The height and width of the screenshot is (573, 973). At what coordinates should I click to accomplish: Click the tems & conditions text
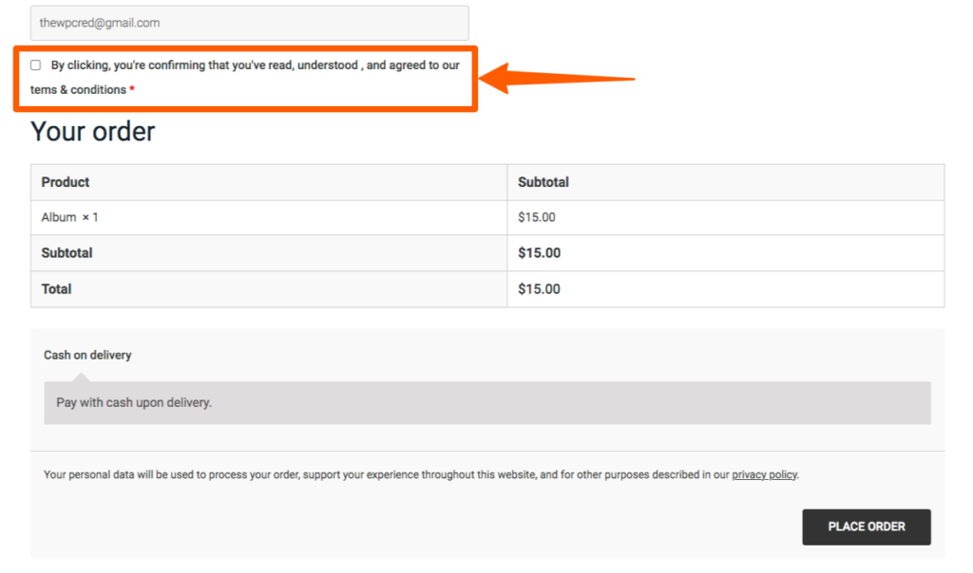coord(78,90)
